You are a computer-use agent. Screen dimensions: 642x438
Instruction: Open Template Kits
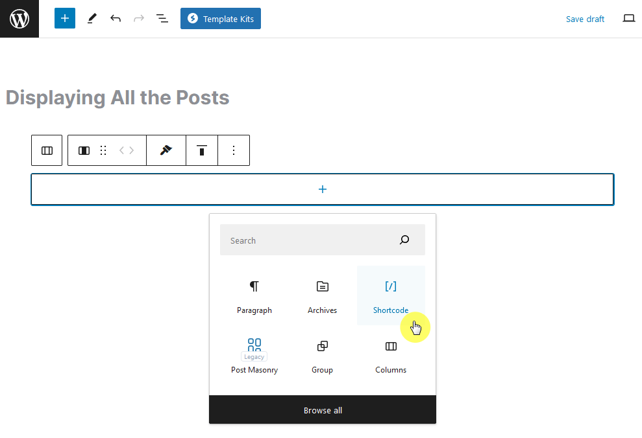pos(220,18)
